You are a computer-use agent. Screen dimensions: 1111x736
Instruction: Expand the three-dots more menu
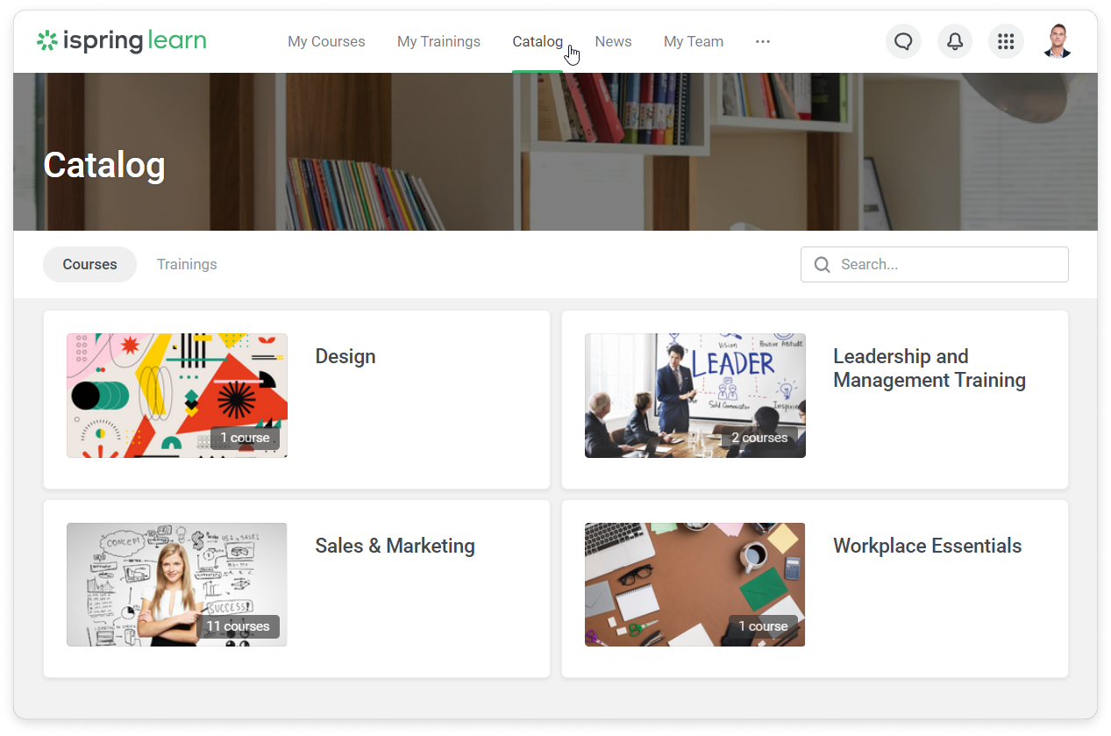click(763, 41)
